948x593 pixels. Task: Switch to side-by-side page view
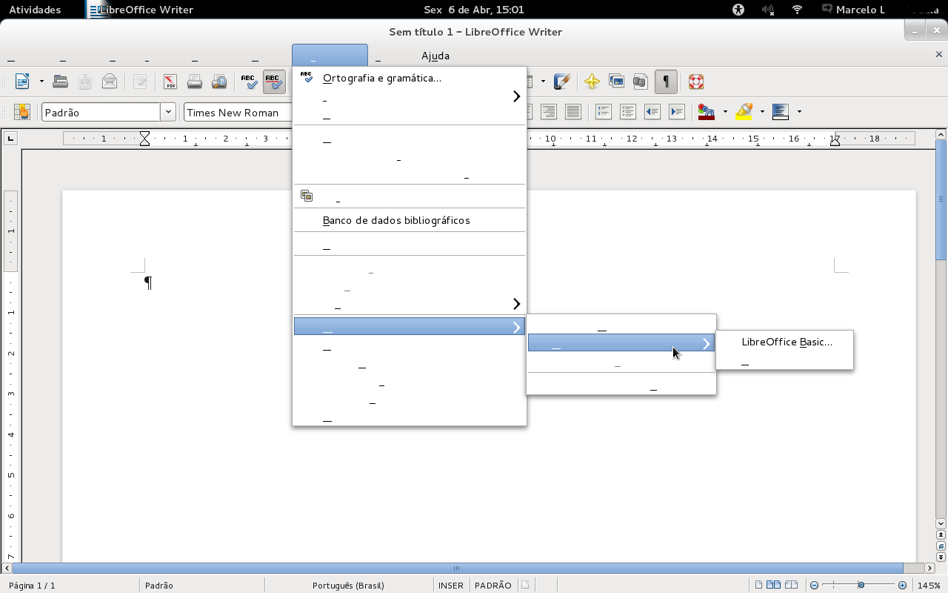coord(774,585)
